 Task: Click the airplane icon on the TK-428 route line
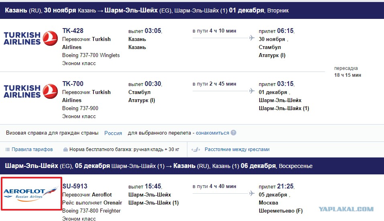[x=252, y=38]
